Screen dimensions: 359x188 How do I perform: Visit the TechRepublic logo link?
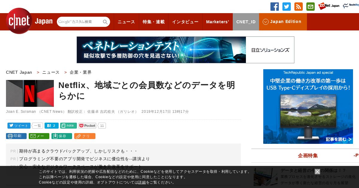(x=351, y=6)
